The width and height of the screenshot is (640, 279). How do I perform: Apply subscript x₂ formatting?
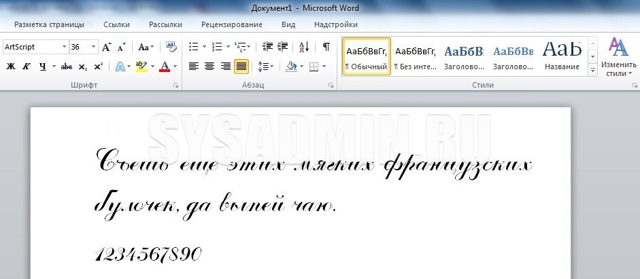point(82,67)
